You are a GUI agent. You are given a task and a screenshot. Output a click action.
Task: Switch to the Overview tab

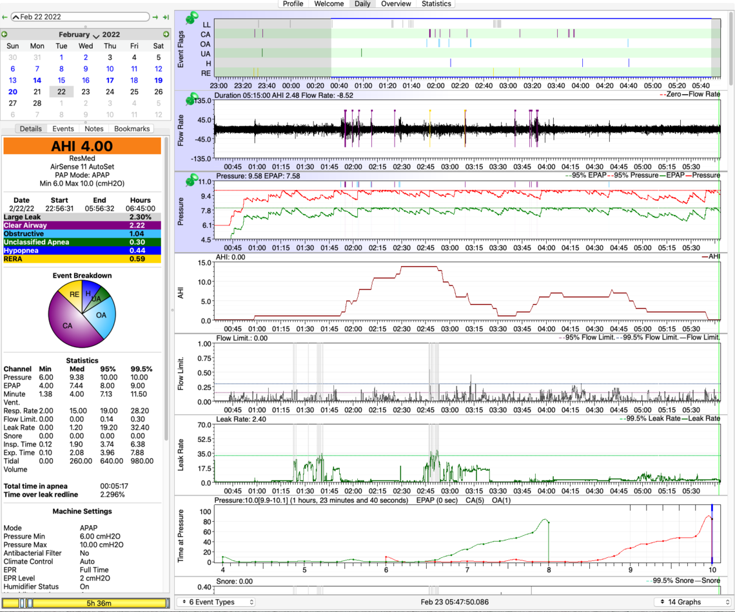[x=396, y=4]
